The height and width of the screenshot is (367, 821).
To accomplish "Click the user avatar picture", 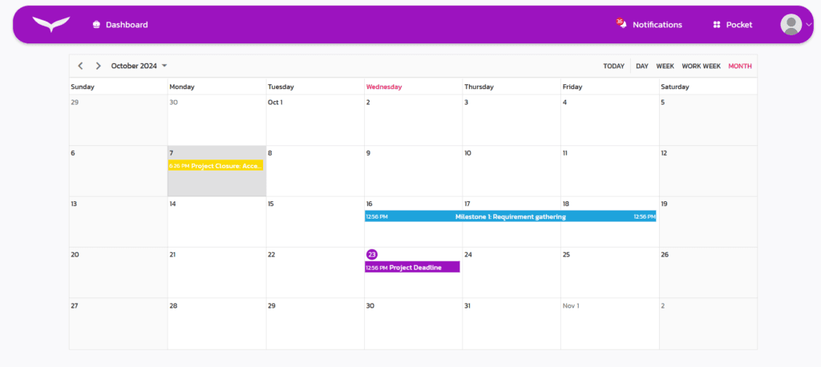I will (x=791, y=24).
